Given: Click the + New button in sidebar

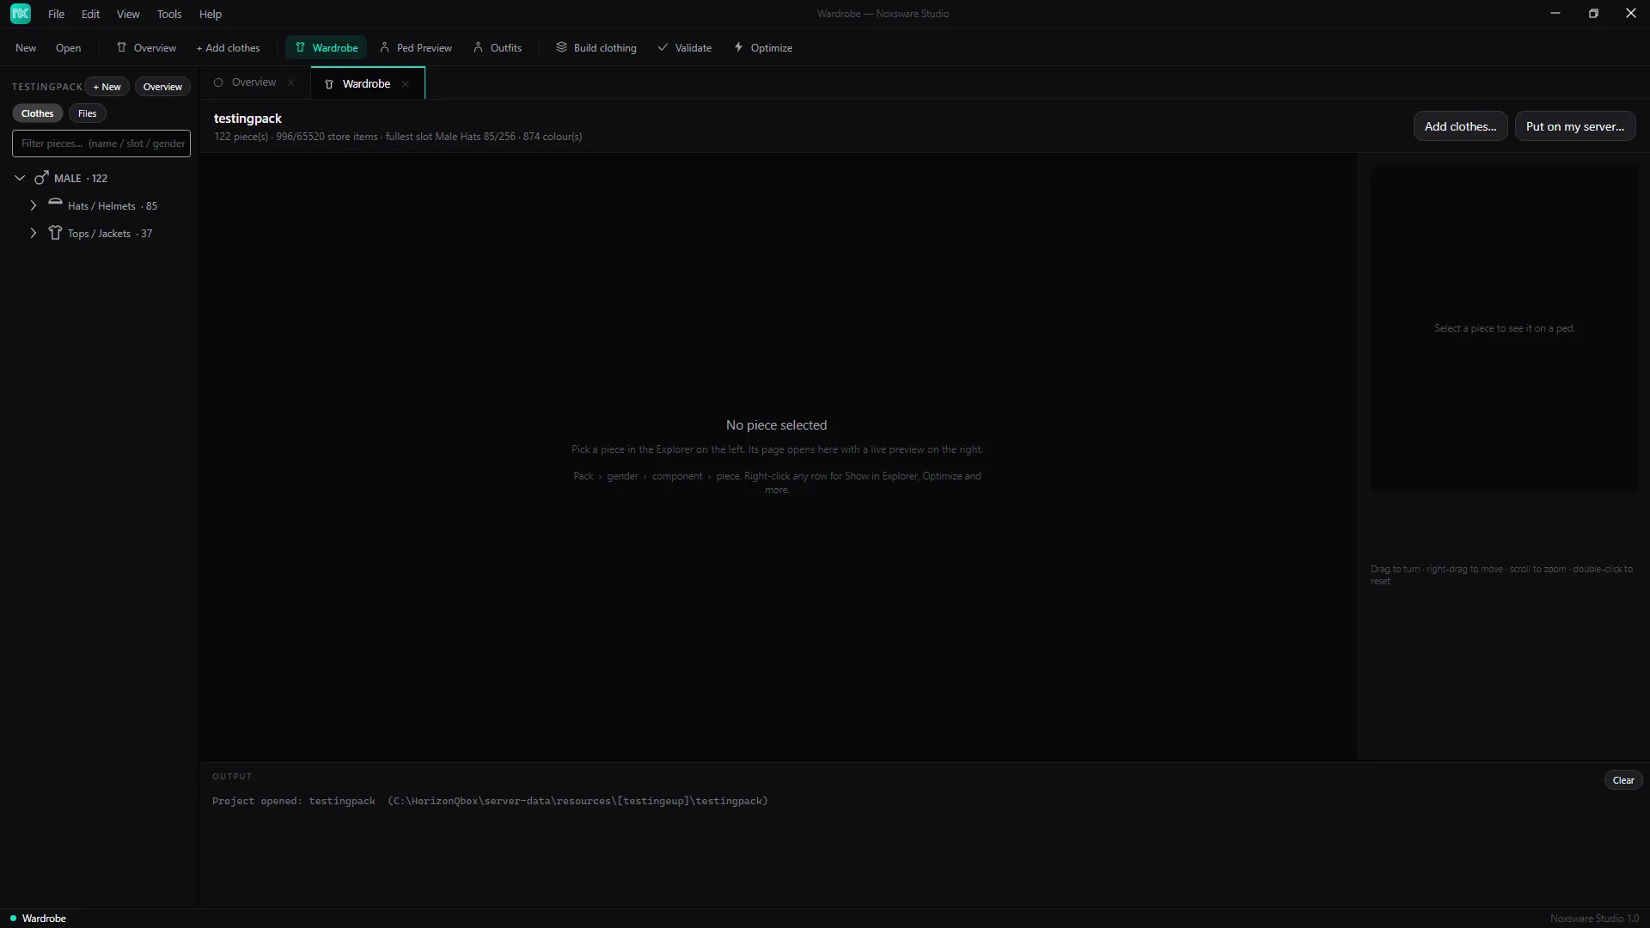Looking at the screenshot, I should (107, 87).
